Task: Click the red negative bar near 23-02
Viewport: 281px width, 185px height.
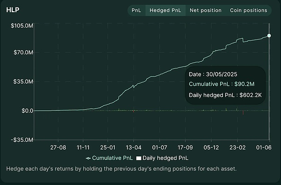Action: coord(243,113)
